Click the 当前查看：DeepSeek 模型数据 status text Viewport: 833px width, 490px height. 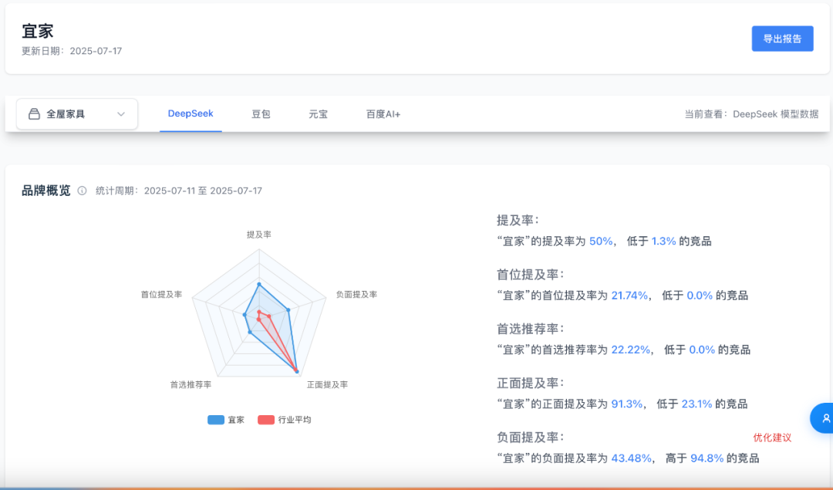[751, 114]
